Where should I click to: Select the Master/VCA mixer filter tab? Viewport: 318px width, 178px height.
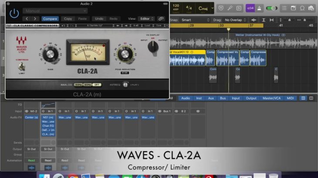coord(271,98)
